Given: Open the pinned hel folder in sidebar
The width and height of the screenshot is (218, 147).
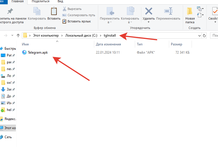Looking at the screenshot, I should pos(8,110).
